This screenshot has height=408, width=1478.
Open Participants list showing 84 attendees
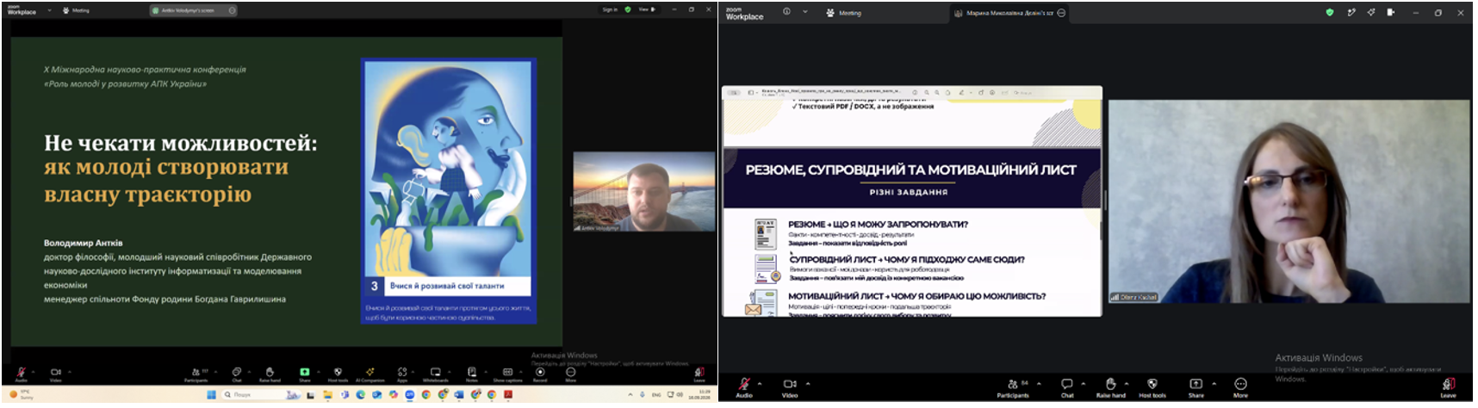point(1013,387)
